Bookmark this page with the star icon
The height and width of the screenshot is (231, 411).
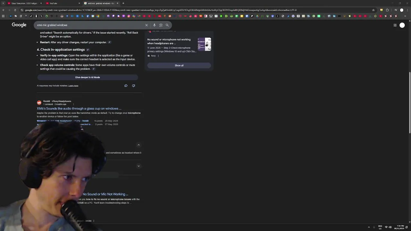pyautogui.click(x=373, y=10)
